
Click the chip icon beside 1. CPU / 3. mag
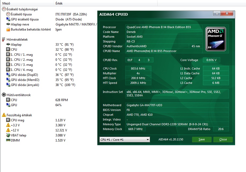8,64
